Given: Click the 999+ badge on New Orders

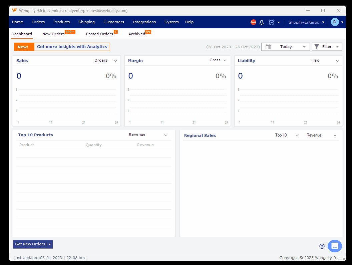Looking at the screenshot, I should 70,32.
